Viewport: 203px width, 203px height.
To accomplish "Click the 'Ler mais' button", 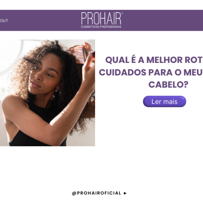I will pos(164,101).
